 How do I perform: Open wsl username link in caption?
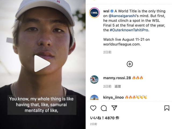click(x=106, y=11)
